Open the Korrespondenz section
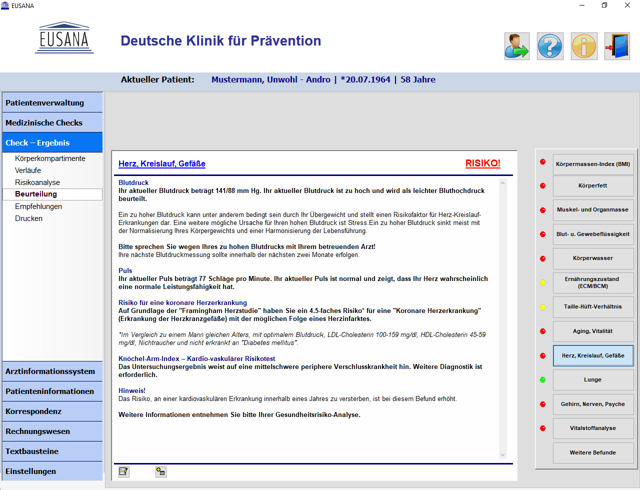The width and height of the screenshot is (640, 490). pos(52,411)
